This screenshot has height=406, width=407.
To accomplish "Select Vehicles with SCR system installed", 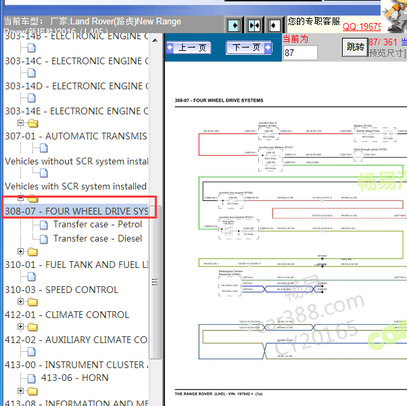I will point(76,186).
